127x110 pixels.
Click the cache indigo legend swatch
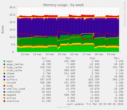pyautogui.click(x=4, y=77)
